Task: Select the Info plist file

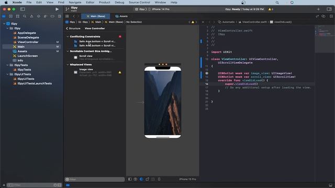Action: tap(20, 61)
